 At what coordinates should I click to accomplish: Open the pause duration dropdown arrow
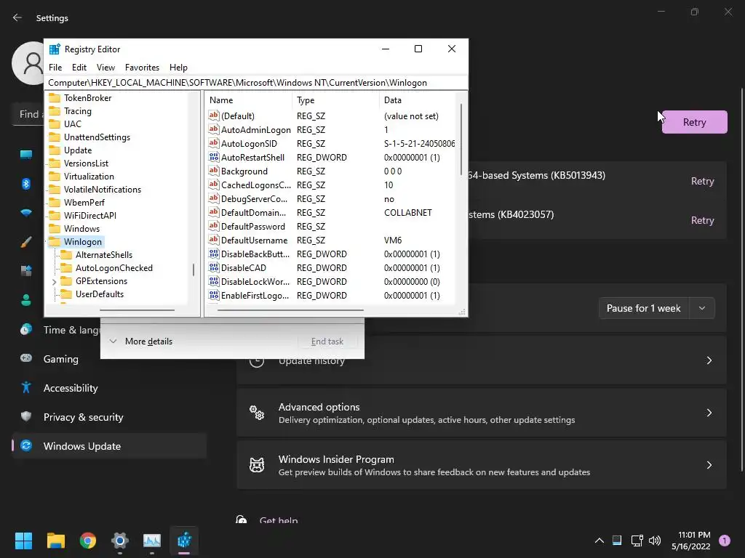click(702, 308)
